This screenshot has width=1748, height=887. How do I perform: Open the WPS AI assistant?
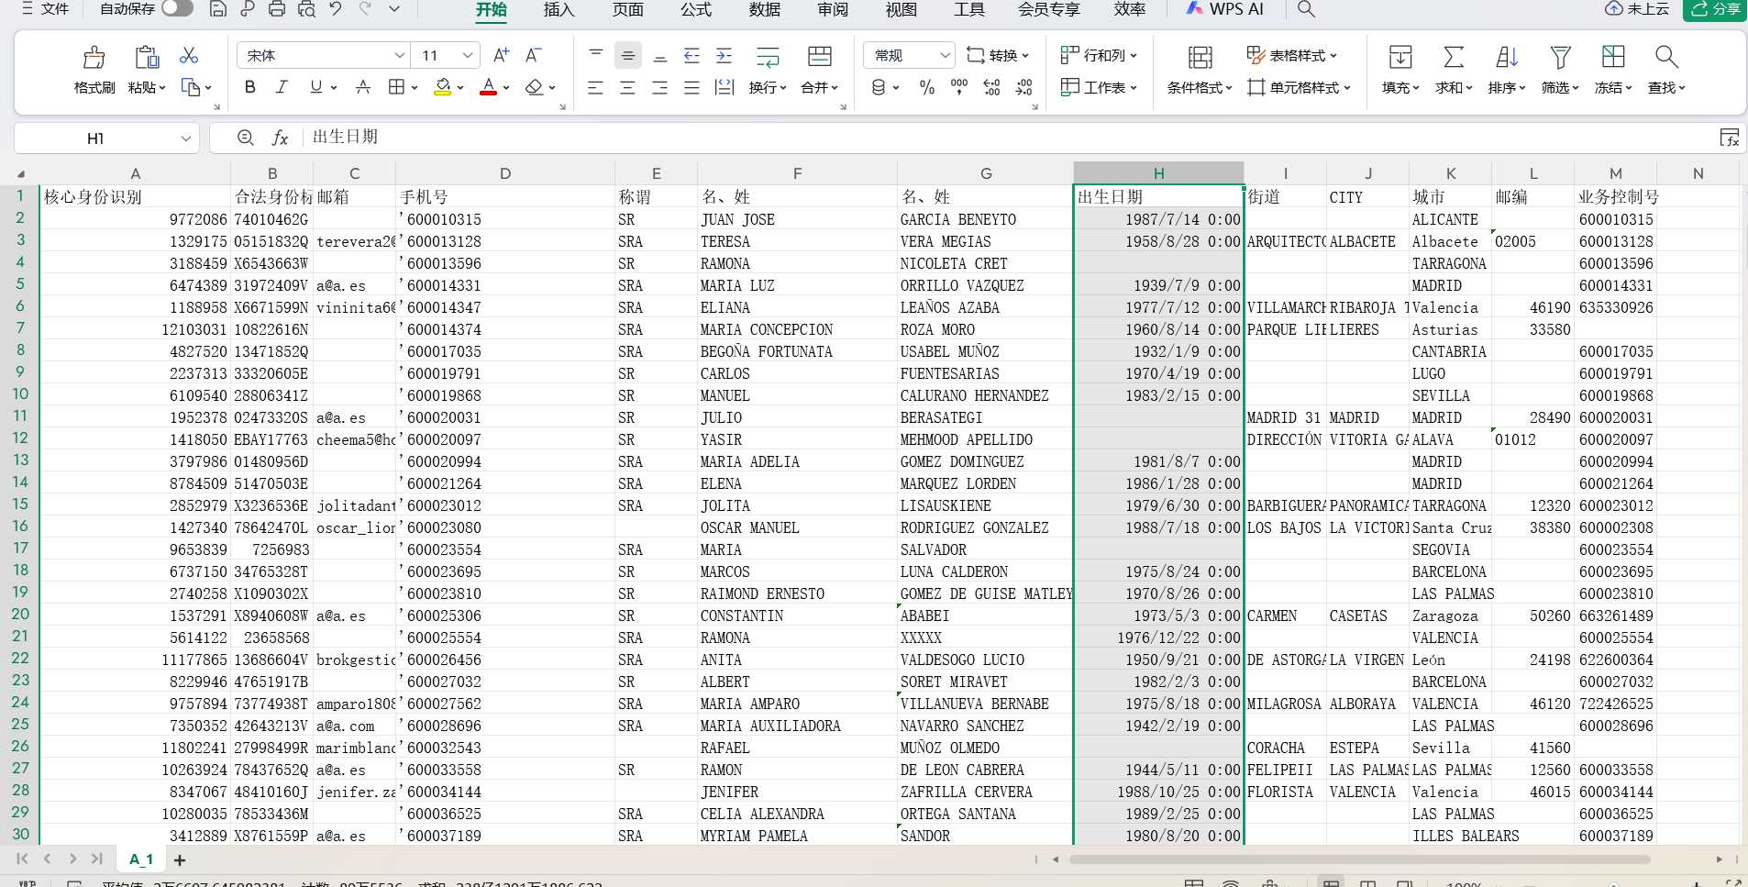[1225, 9]
